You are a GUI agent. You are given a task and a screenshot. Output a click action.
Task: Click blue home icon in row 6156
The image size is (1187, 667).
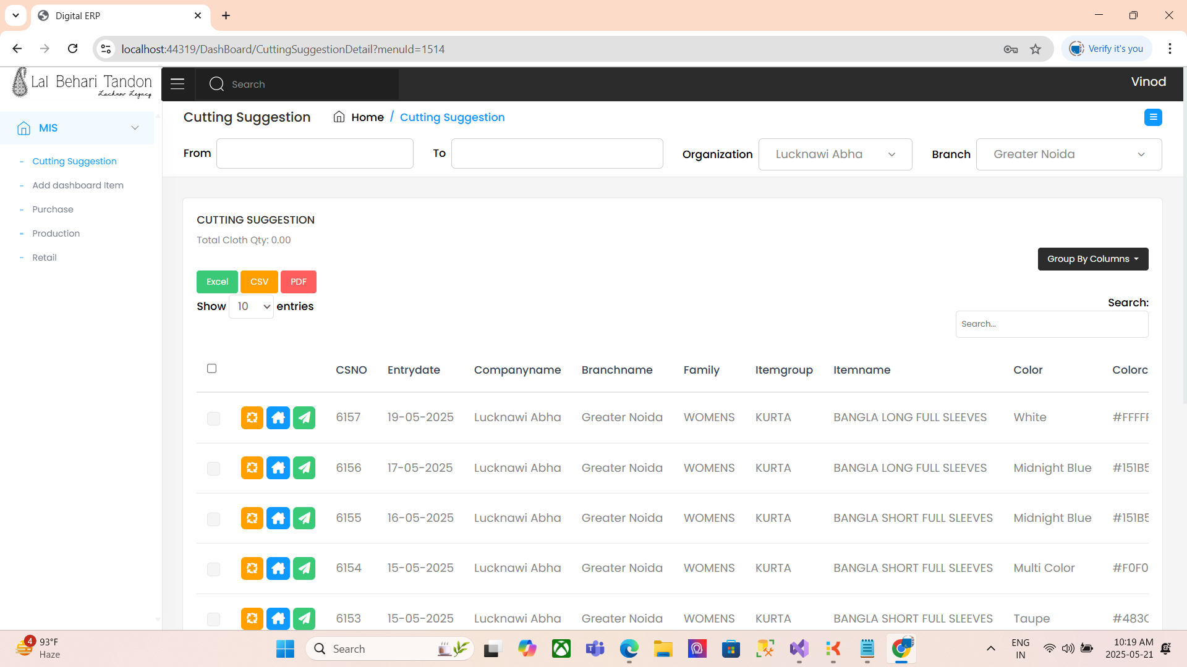coord(278,468)
